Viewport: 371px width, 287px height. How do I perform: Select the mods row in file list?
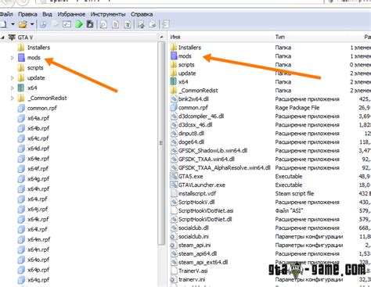185,56
